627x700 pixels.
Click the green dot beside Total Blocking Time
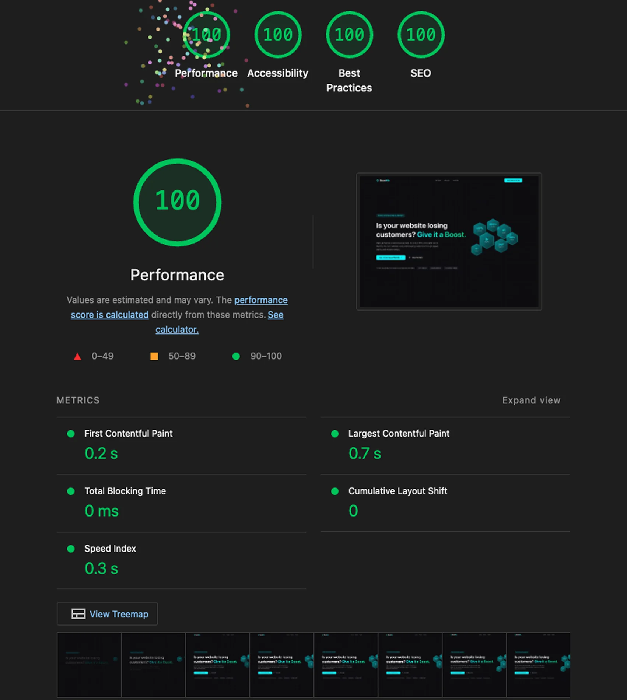(x=71, y=491)
